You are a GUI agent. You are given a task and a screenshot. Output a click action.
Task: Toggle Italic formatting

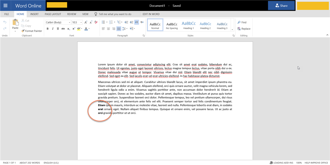[53, 29]
